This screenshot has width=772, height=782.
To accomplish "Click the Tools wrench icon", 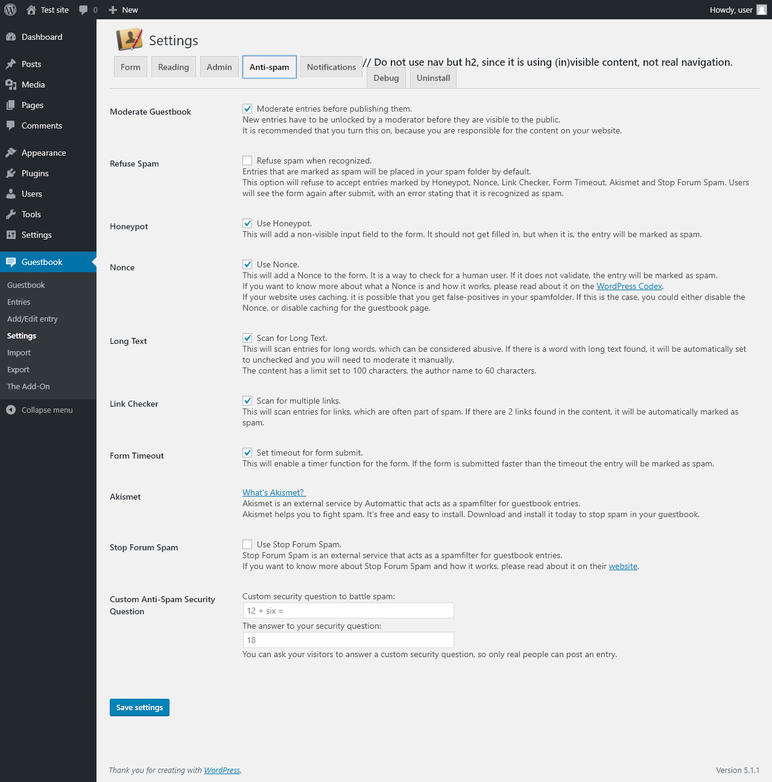I will tap(11, 214).
